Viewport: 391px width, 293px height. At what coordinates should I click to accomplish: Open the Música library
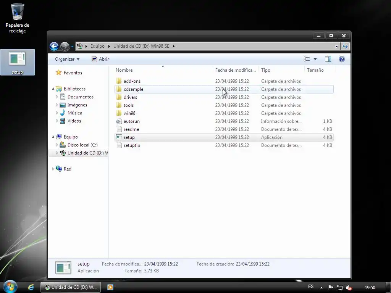(x=74, y=113)
